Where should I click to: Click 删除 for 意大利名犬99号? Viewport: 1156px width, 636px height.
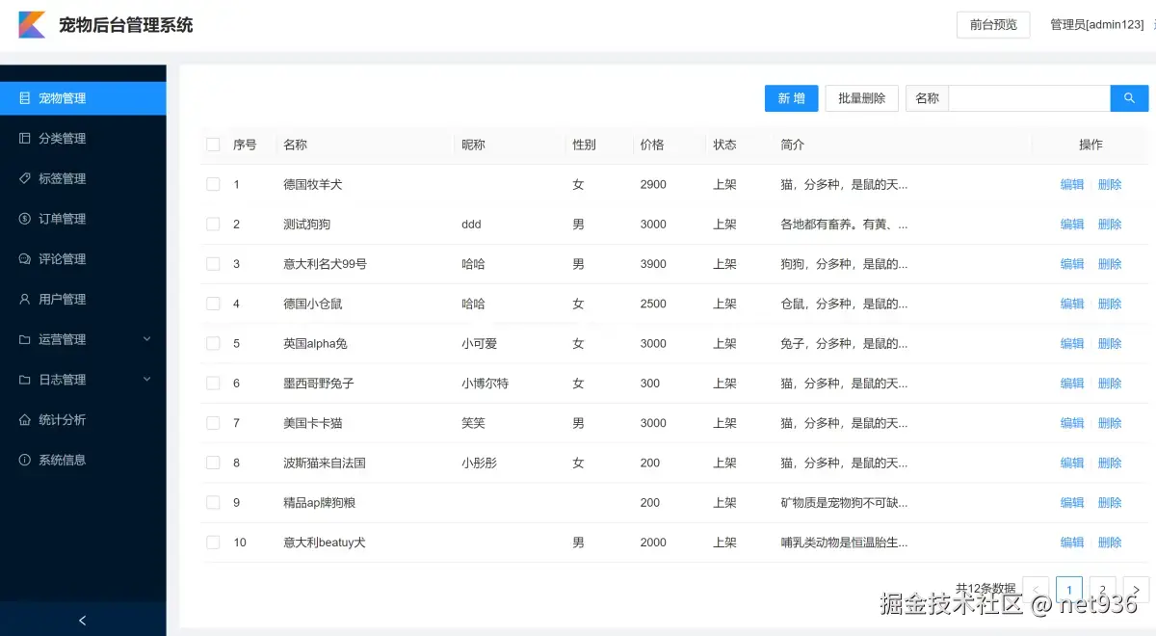tap(1110, 264)
